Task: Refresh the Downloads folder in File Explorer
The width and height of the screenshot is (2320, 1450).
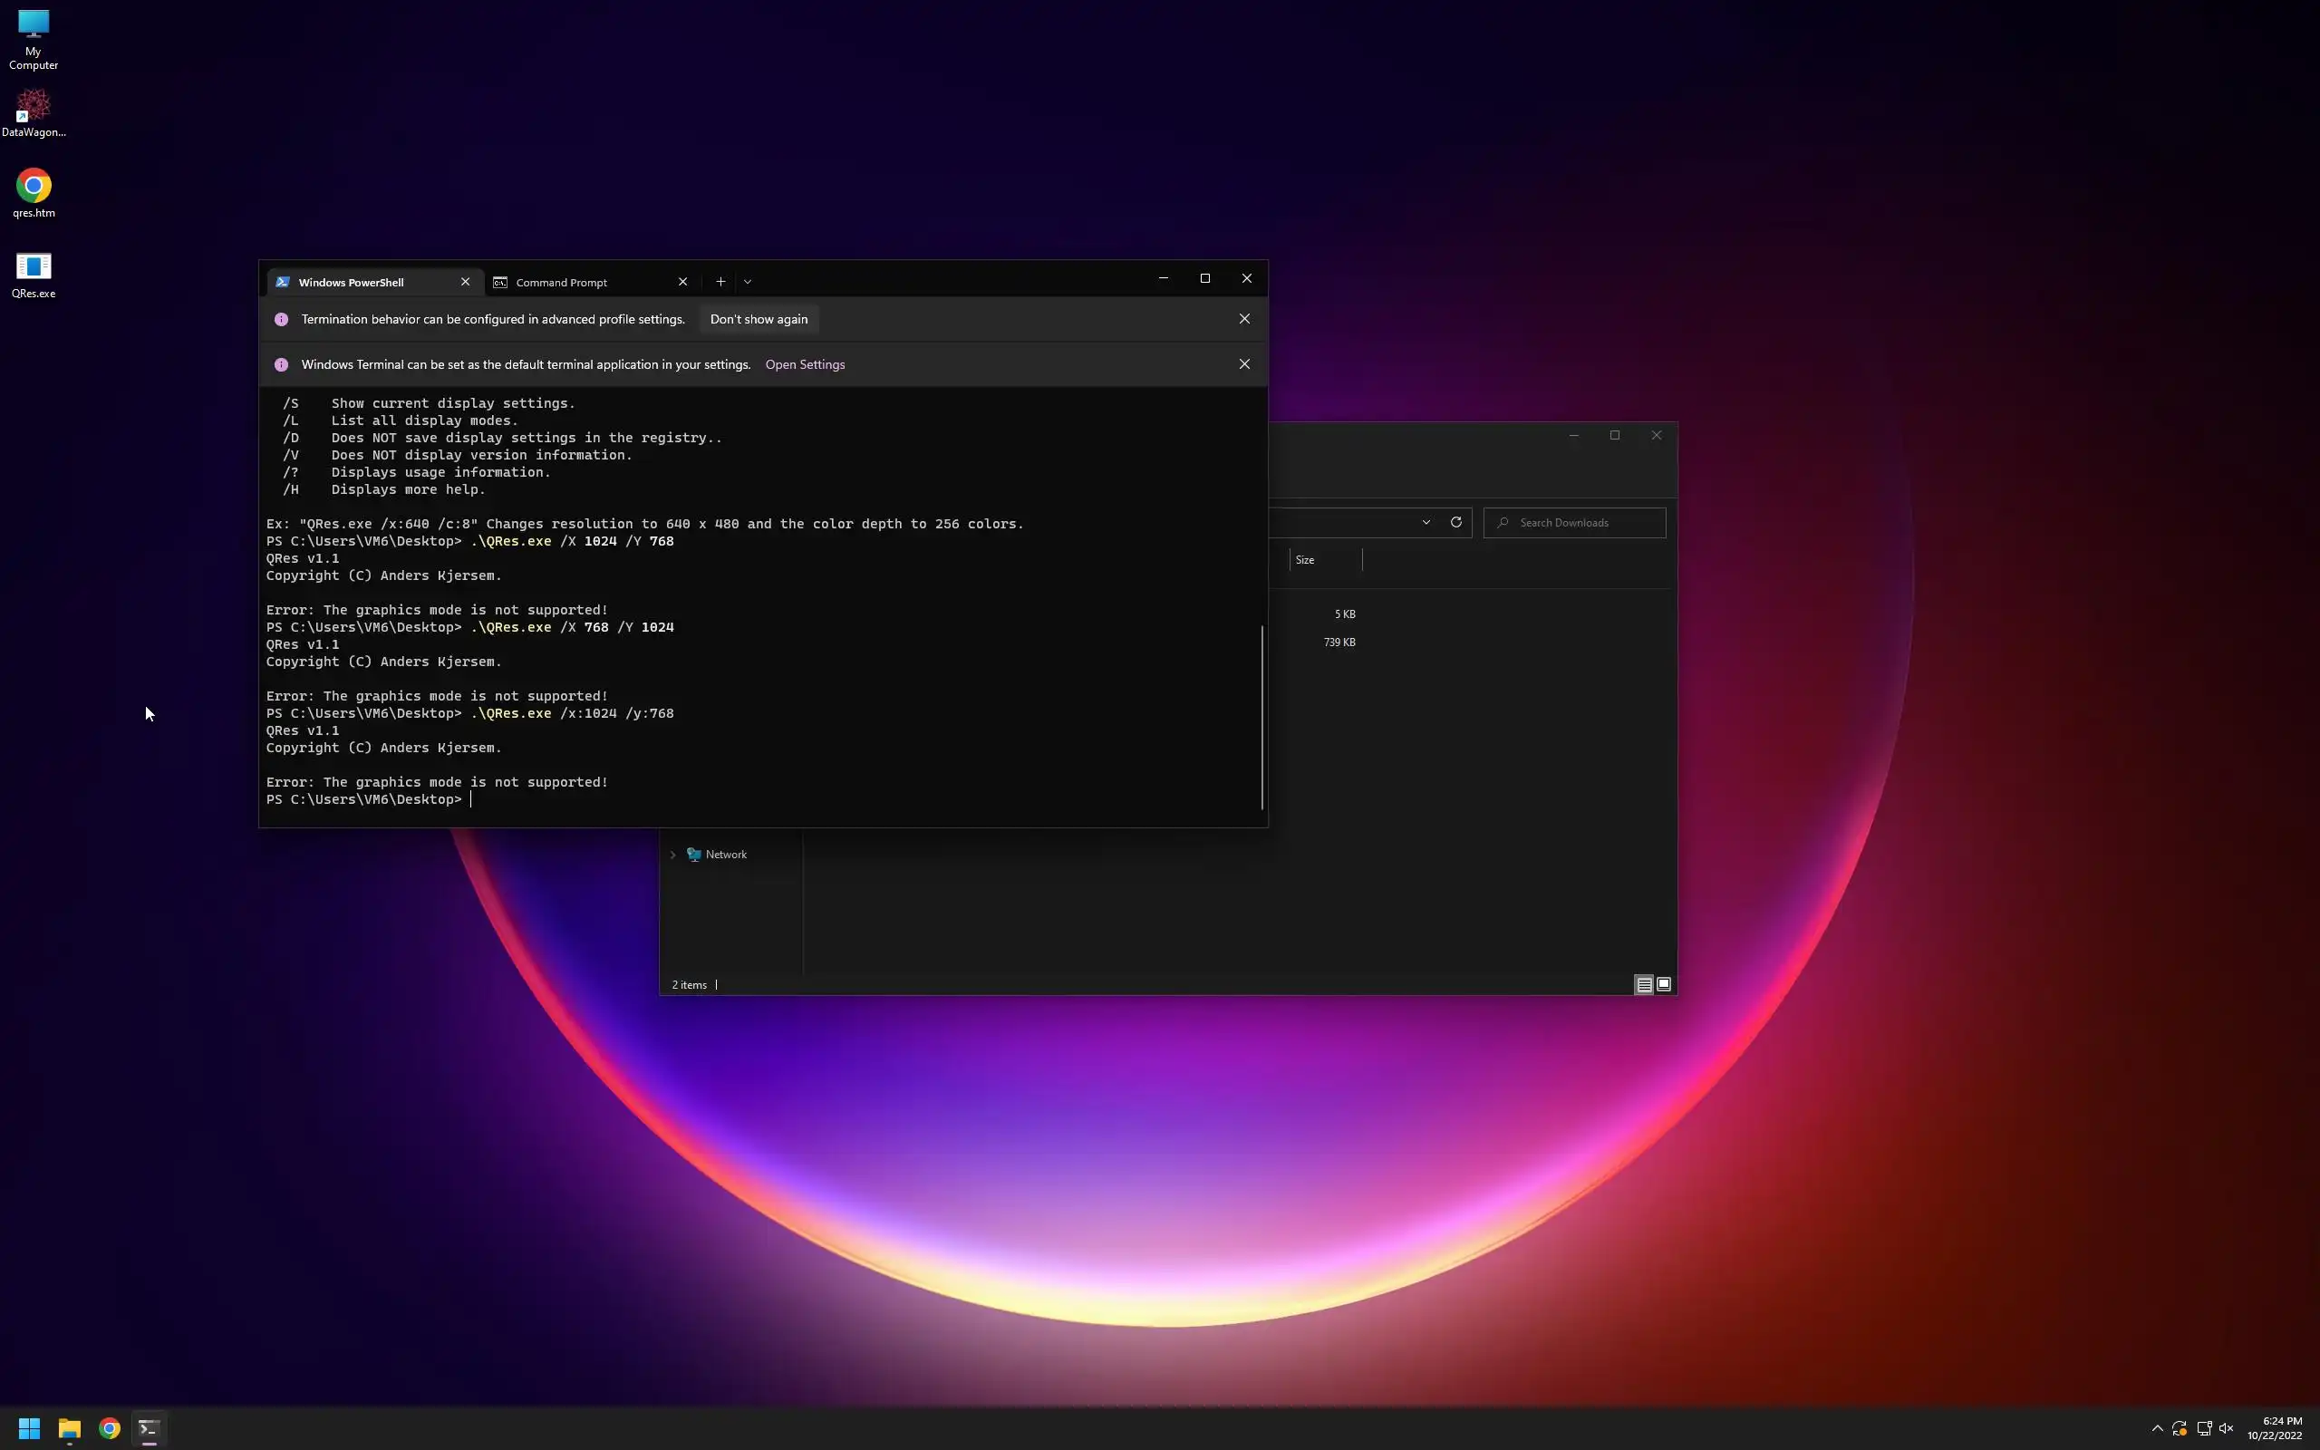Action: tap(1455, 523)
